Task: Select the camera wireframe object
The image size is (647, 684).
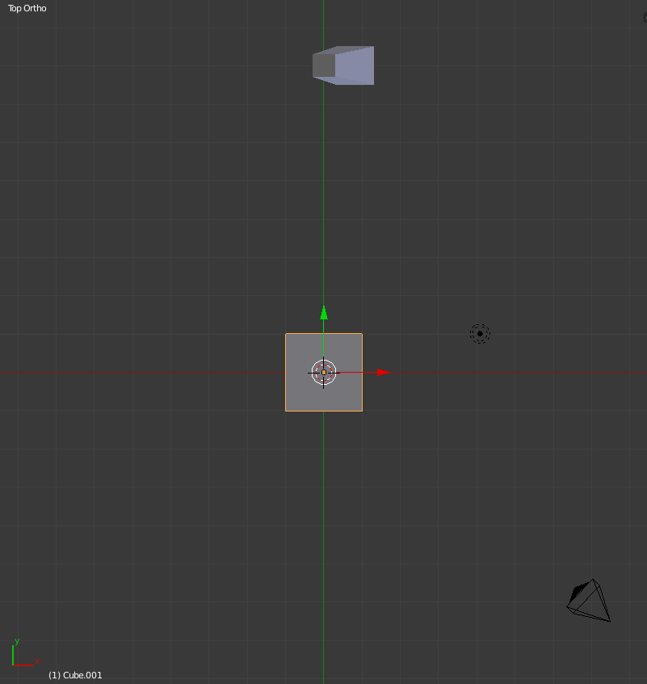Action: click(x=589, y=600)
